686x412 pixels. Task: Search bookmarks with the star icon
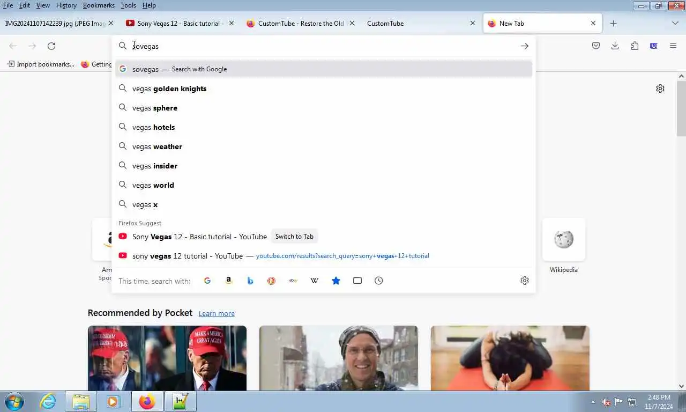pyautogui.click(x=336, y=281)
